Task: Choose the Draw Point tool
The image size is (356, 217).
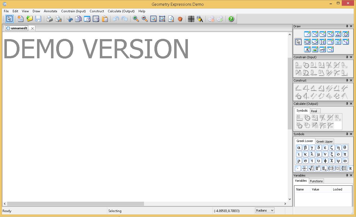Action: click(307, 34)
